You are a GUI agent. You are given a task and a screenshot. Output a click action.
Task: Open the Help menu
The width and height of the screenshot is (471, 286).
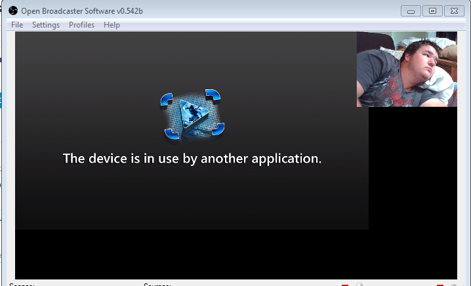point(112,25)
